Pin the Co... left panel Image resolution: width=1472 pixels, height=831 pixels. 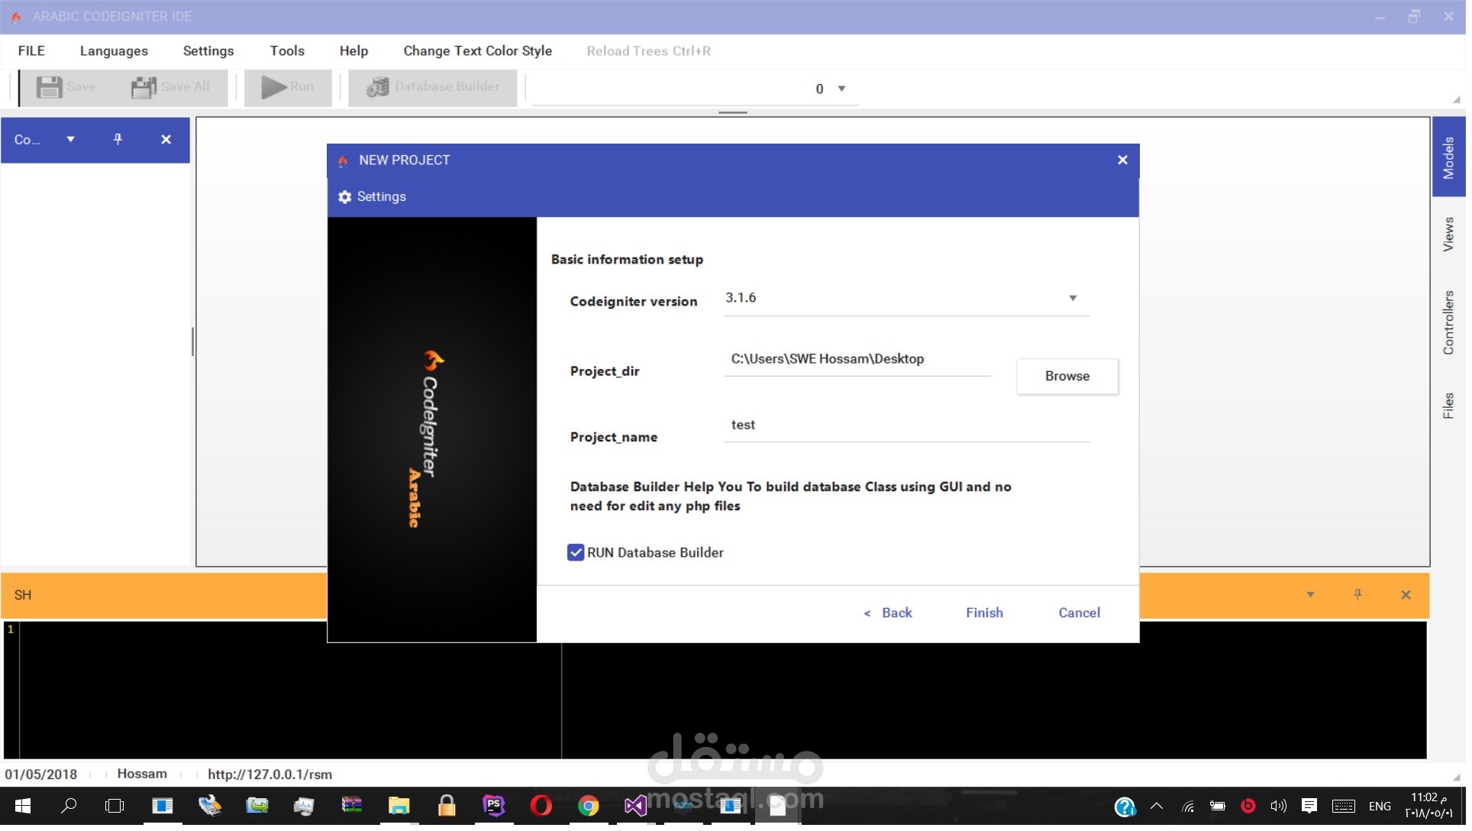(x=118, y=140)
